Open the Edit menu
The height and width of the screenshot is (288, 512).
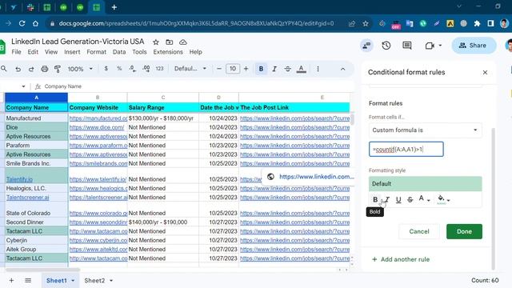[33, 52]
